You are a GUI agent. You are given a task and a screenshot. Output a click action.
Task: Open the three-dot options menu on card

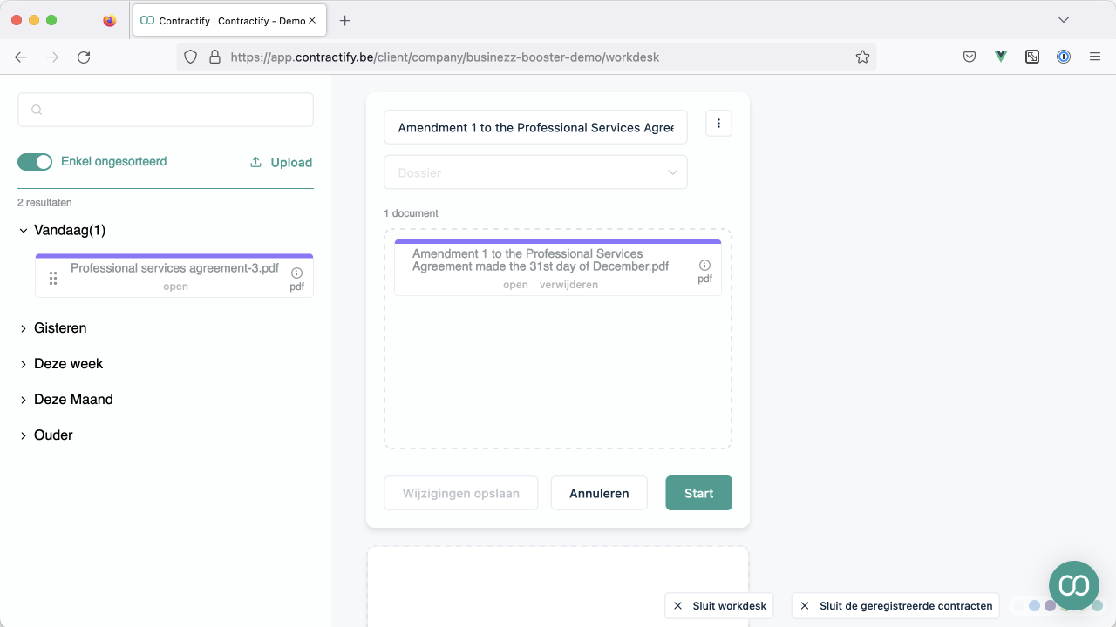tap(718, 124)
